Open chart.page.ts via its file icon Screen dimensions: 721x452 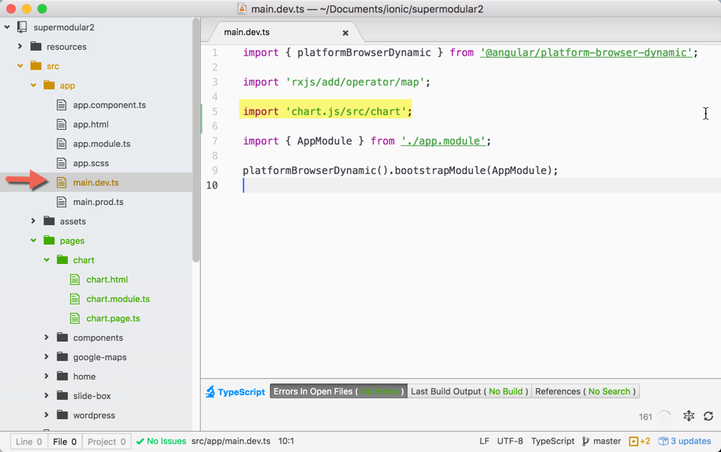(x=75, y=318)
